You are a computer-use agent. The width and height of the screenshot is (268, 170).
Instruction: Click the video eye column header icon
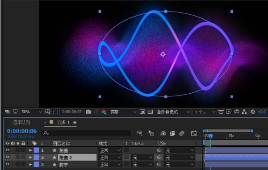coord(7,143)
